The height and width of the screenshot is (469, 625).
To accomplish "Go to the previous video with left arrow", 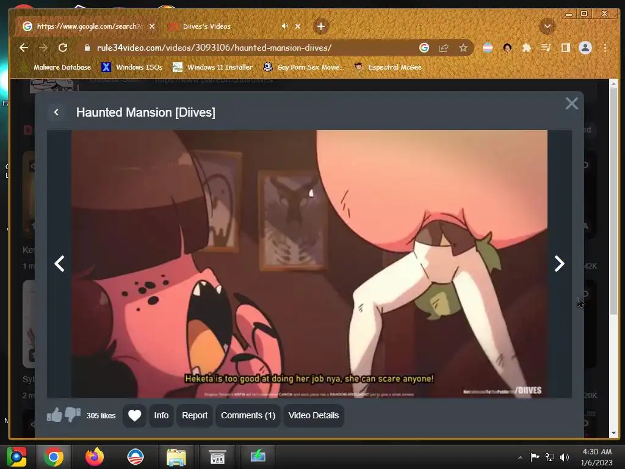I will 59,264.
